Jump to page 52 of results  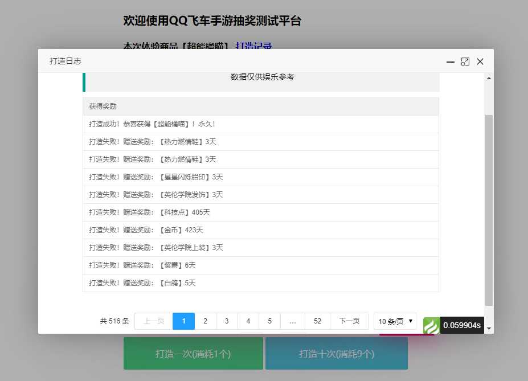[x=317, y=321]
